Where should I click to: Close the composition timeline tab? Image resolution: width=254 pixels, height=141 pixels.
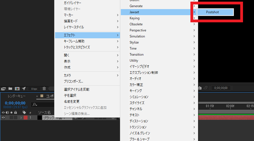click(37, 96)
